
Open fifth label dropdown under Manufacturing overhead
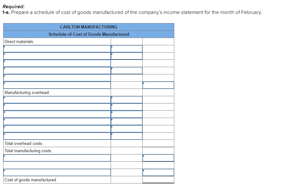tap(57, 129)
